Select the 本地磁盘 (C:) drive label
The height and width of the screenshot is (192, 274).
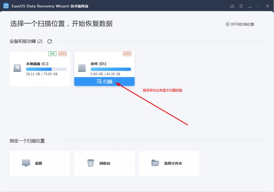37,64
